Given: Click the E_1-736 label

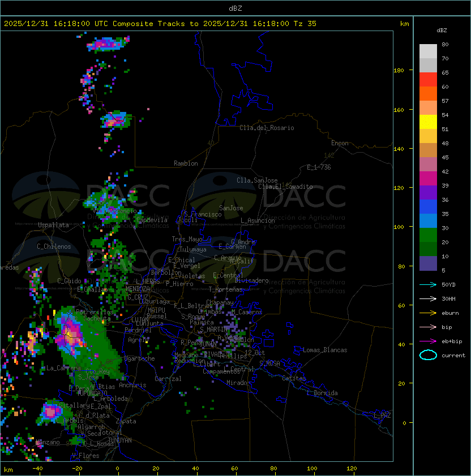Looking at the screenshot, I should tap(319, 167).
